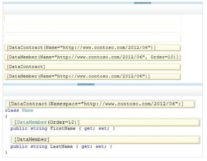Select the placed plain [DataMember] block
Viewport: 207px width, 161px height.
pos(105,140)
